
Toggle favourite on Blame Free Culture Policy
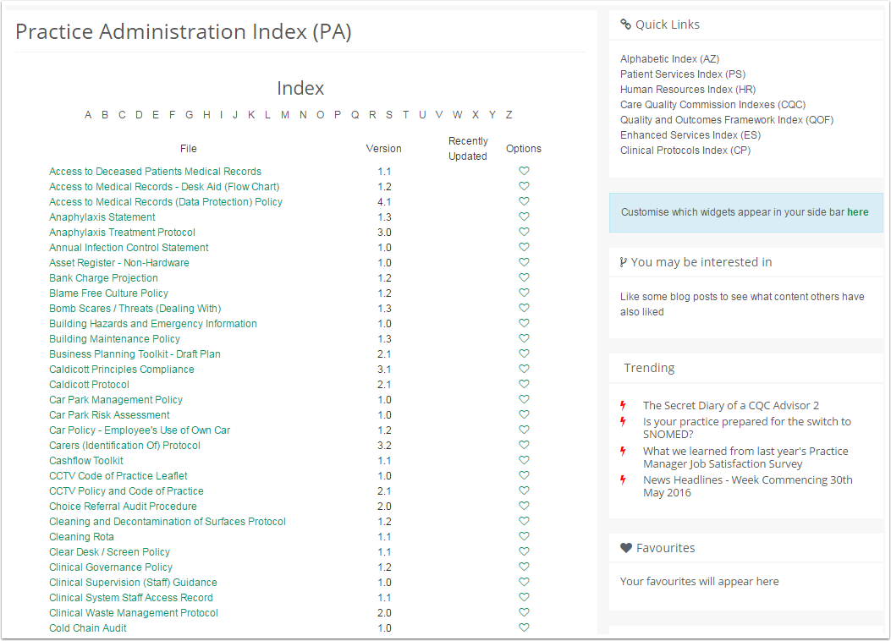(524, 293)
